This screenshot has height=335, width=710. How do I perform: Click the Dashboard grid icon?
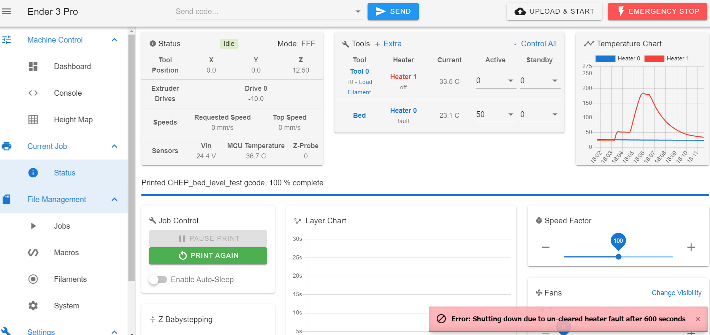pyautogui.click(x=33, y=66)
